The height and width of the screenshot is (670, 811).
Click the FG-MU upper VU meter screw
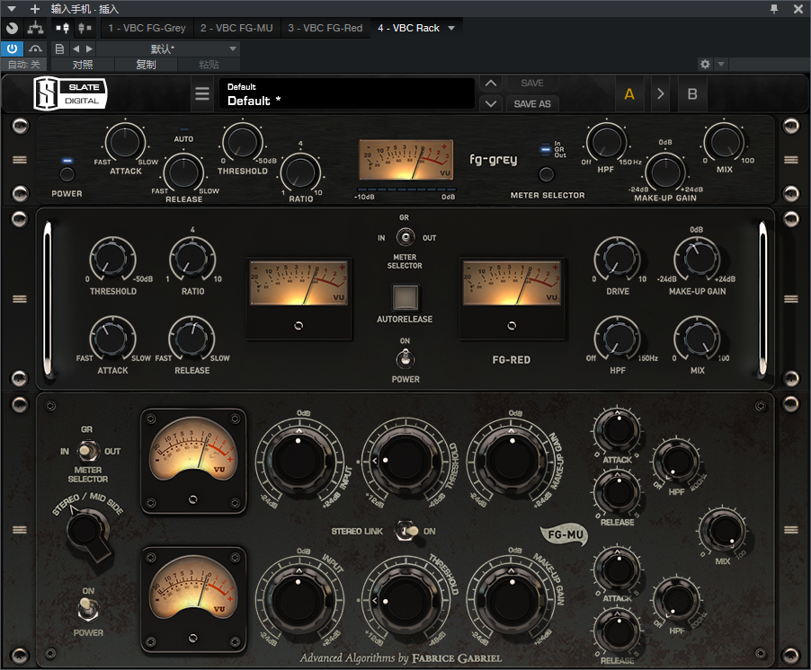(x=193, y=499)
